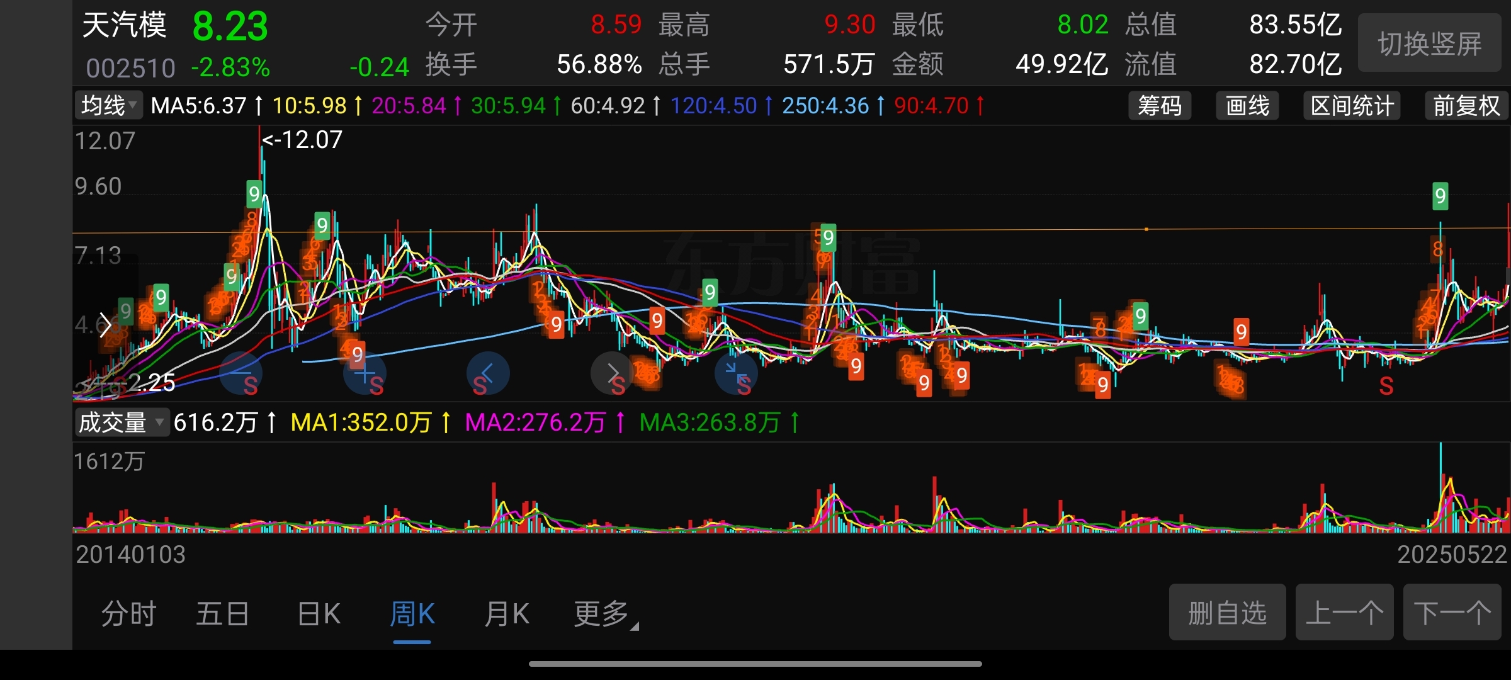Toggle 前复权 price adjustment mode
The width and height of the screenshot is (1511, 680).
1466,106
